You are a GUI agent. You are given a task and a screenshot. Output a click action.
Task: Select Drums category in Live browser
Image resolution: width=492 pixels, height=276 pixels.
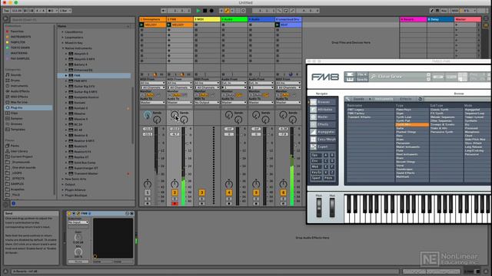(15, 80)
